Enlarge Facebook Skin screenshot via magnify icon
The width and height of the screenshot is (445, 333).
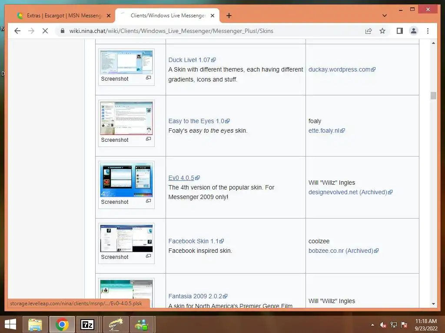click(149, 256)
